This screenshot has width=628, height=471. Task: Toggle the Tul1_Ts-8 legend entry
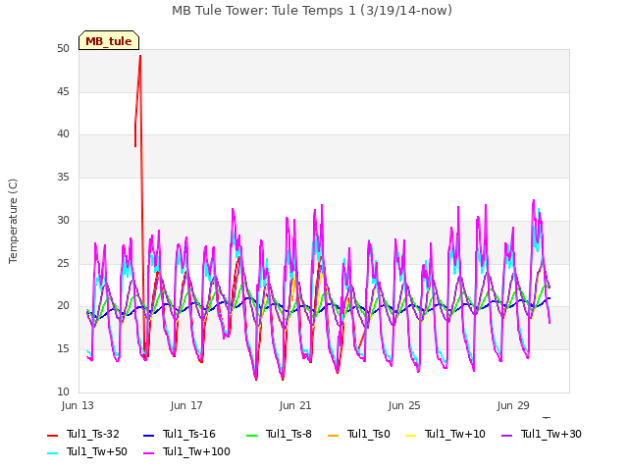point(279,434)
